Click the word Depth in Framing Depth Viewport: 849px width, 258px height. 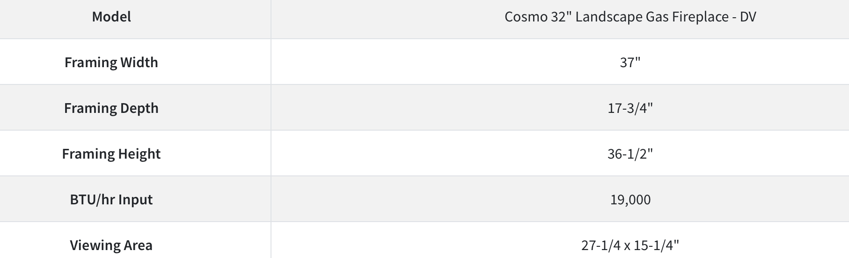point(139,108)
